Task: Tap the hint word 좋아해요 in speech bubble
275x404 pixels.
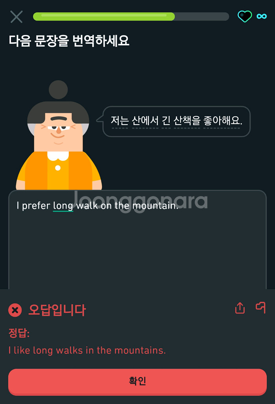Action: click(222, 121)
